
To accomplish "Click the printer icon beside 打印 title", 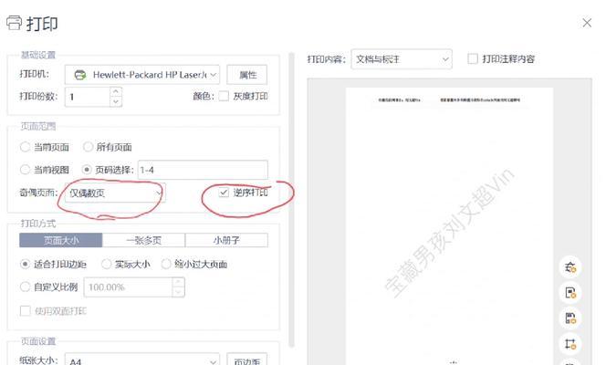I will click(x=15, y=23).
